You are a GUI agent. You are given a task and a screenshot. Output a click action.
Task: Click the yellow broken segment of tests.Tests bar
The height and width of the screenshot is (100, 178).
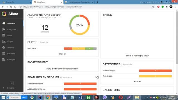78,49
